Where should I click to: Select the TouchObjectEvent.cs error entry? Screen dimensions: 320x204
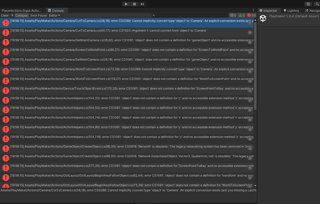94,90
